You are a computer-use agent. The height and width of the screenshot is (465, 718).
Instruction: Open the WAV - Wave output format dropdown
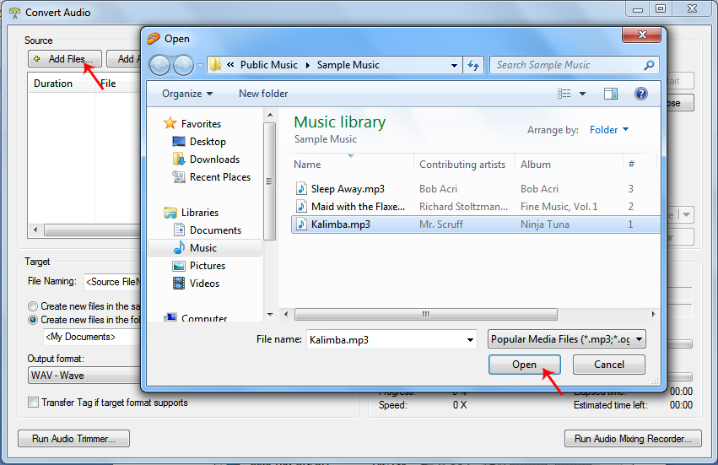[85, 376]
